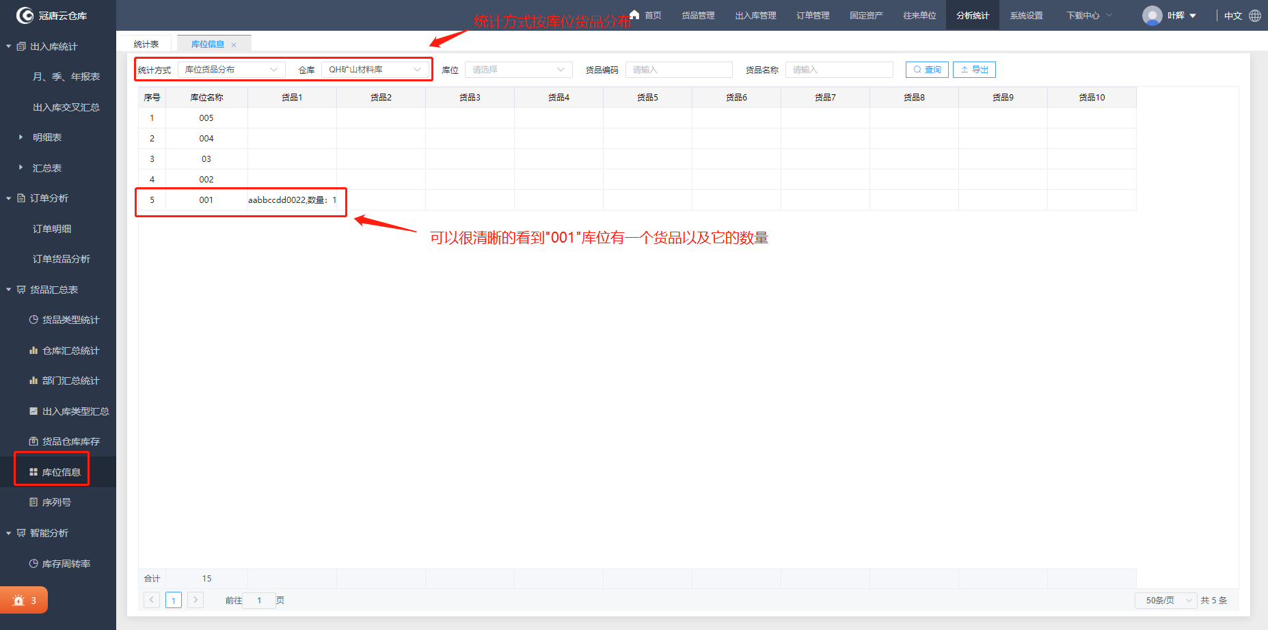Switch language via 中文
The height and width of the screenshot is (630, 1268).
1232,16
